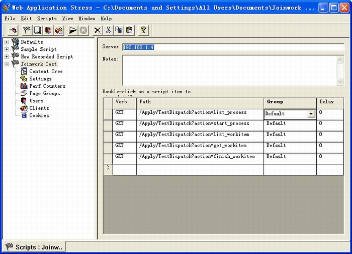Click the Clients toolbar icon
The height and width of the screenshot is (254, 352).
tap(59, 30)
